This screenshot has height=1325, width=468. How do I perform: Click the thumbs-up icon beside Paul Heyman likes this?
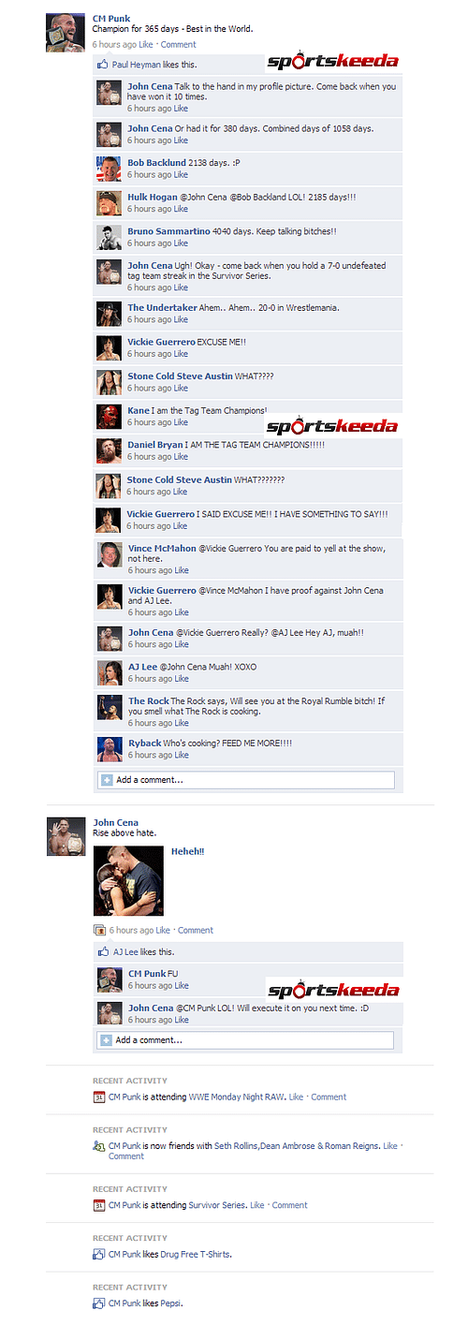tap(104, 65)
